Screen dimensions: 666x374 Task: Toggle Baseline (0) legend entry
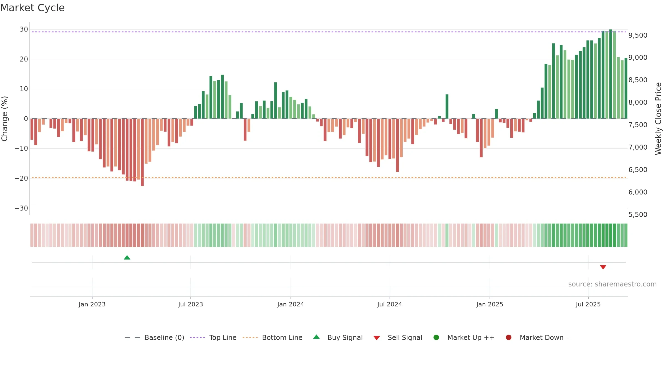tap(155, 337)
